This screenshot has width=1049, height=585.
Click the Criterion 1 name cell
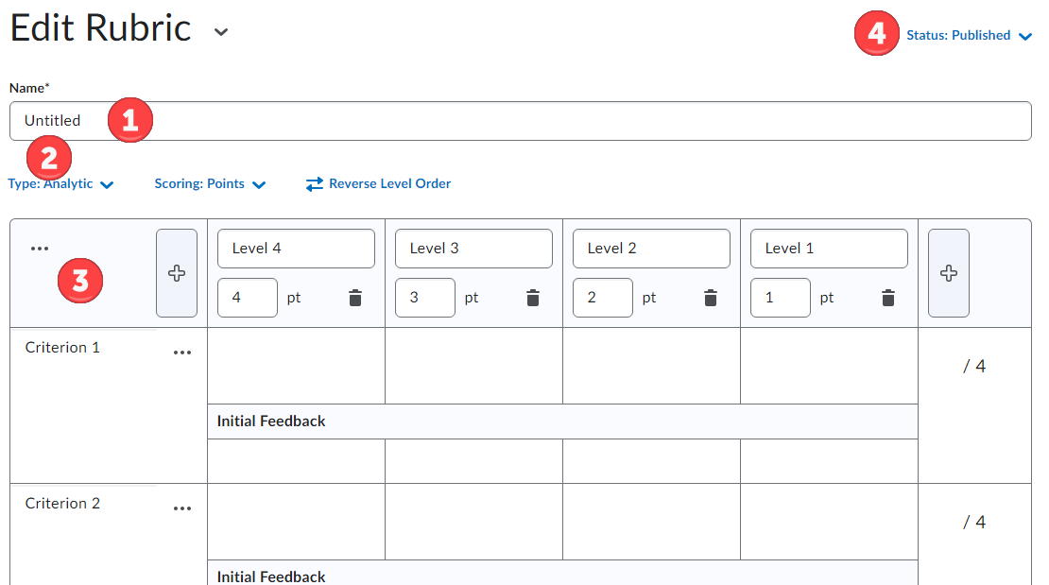[85, 348]
